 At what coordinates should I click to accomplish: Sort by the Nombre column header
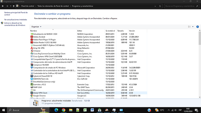[x=53, y=31]
